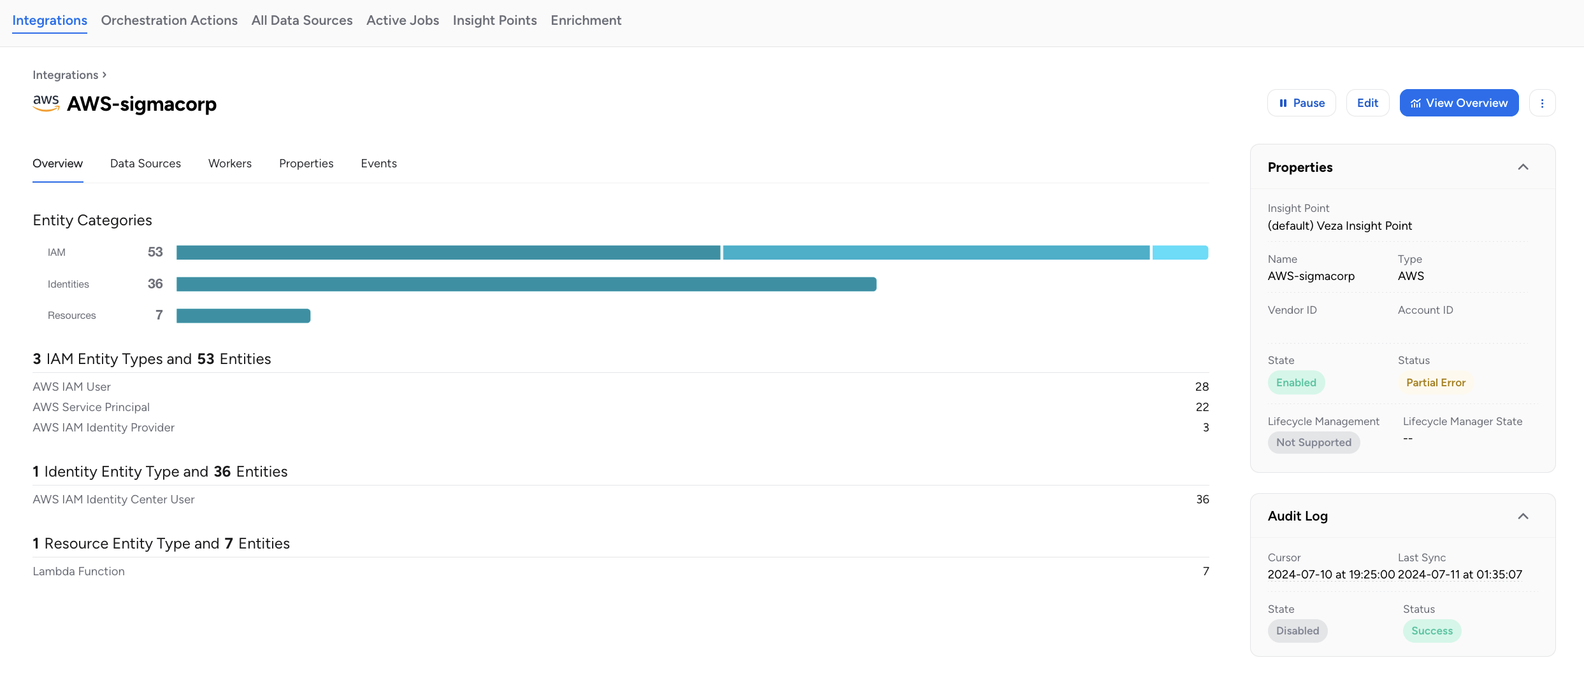This screenshot has width=1584, height=686.
Task: Select the Integrations top tab
Action: click(x=50, y=20)
